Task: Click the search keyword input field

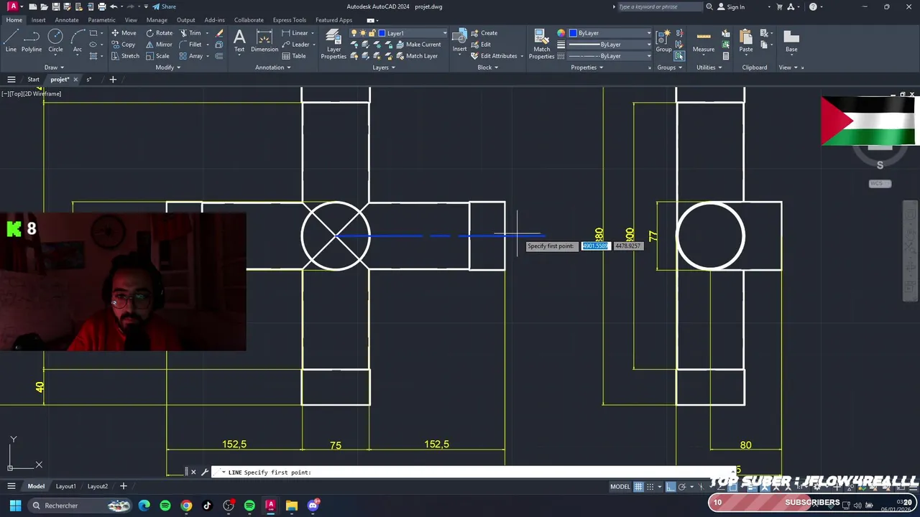Action: tap(660, 6)
